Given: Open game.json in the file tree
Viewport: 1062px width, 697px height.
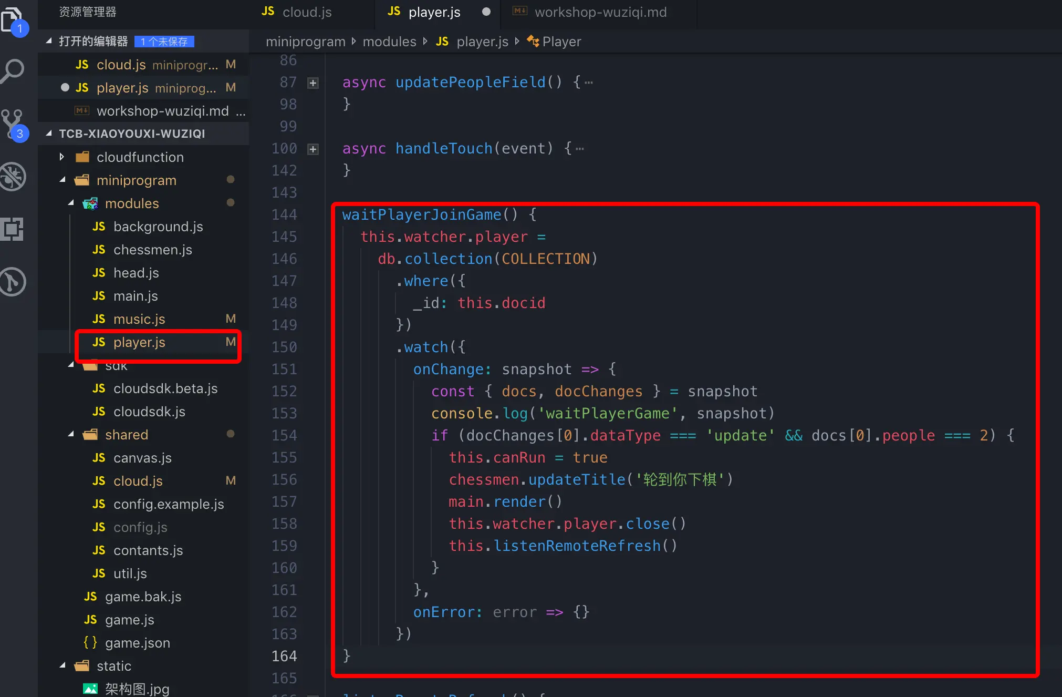Looking at the screenshot, I should tap(137, 643).
